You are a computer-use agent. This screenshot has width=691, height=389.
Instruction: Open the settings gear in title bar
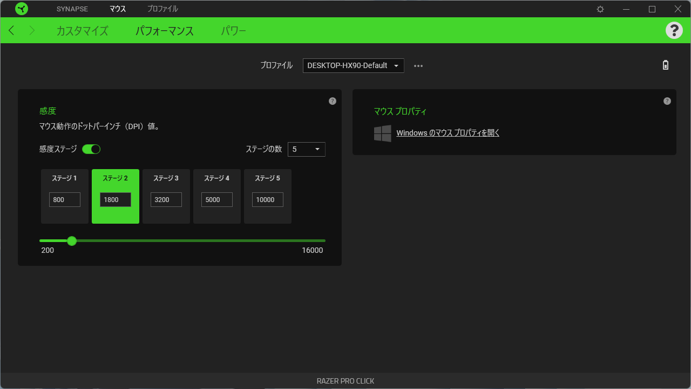(x=600, y=9)
